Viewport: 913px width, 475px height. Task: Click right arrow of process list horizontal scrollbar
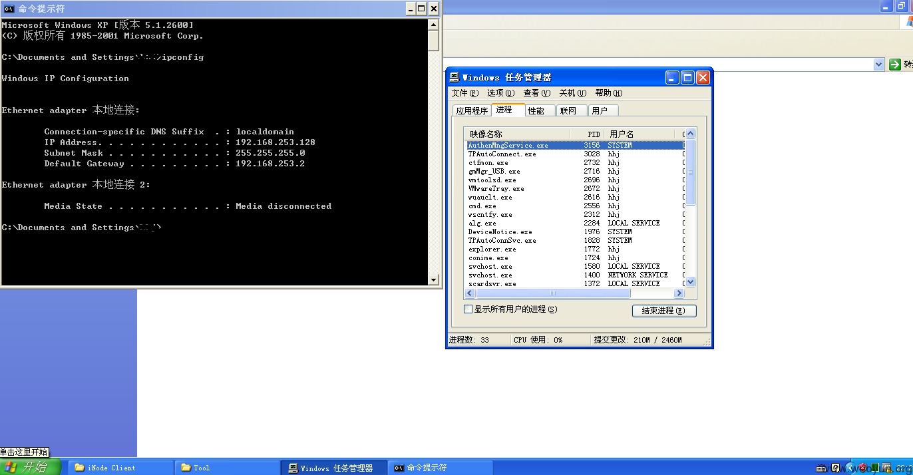pos(679,293)
